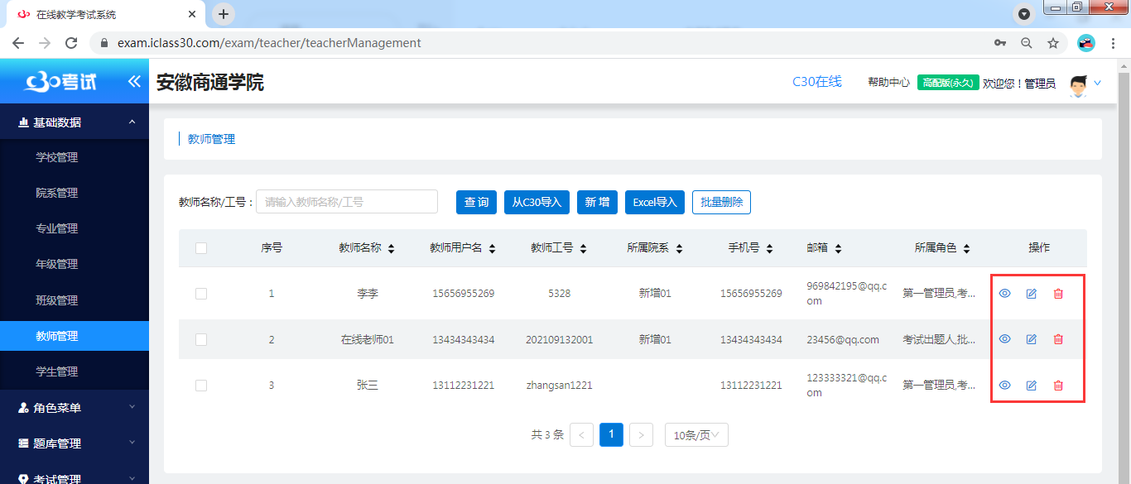1131x484 pixels.
Task: Open the browser zoom control icon
Action: point(1027,43)
